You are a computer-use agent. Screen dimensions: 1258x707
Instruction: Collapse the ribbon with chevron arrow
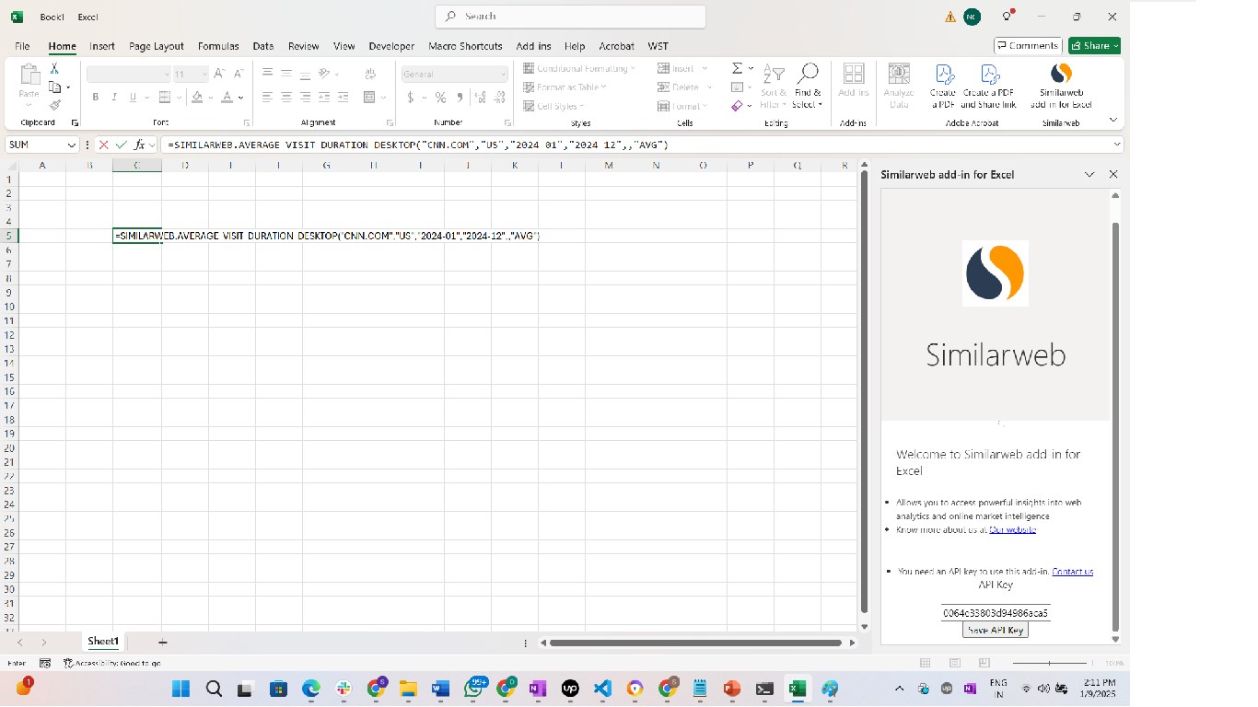tap(1113, 120)
